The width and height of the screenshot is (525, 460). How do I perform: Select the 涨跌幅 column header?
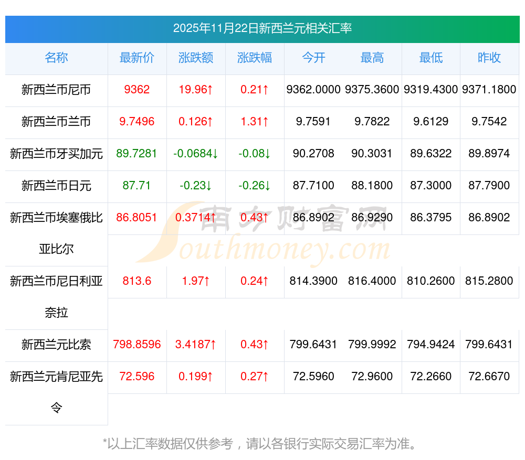click(x=255, y=58)
